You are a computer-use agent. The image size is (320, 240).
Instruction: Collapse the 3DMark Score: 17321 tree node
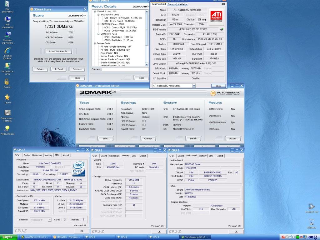coord(95,12)
